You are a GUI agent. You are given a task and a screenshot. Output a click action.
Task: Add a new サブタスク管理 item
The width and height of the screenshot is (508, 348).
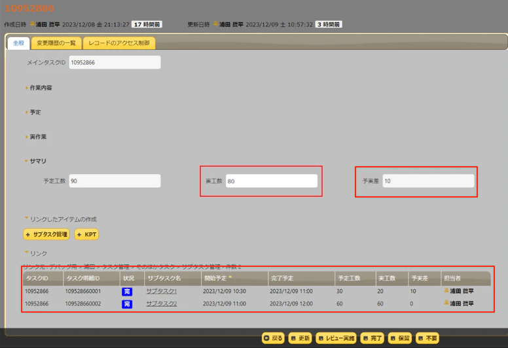coord(46,234)
